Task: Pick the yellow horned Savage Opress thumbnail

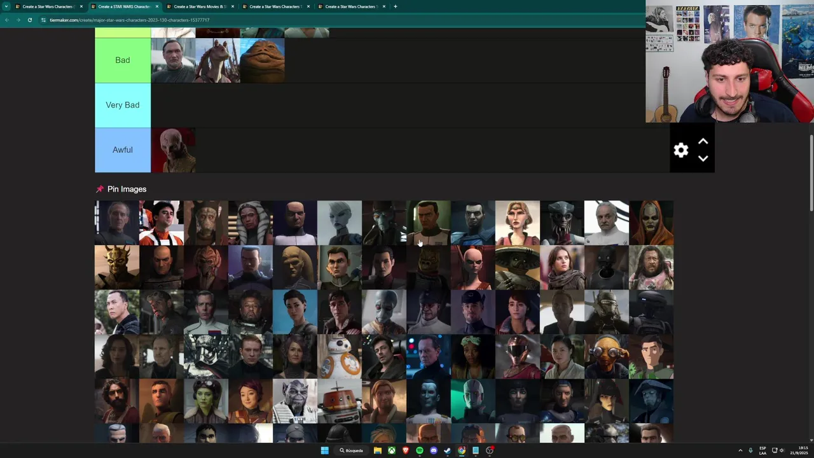Action: [x=117, y=267]
